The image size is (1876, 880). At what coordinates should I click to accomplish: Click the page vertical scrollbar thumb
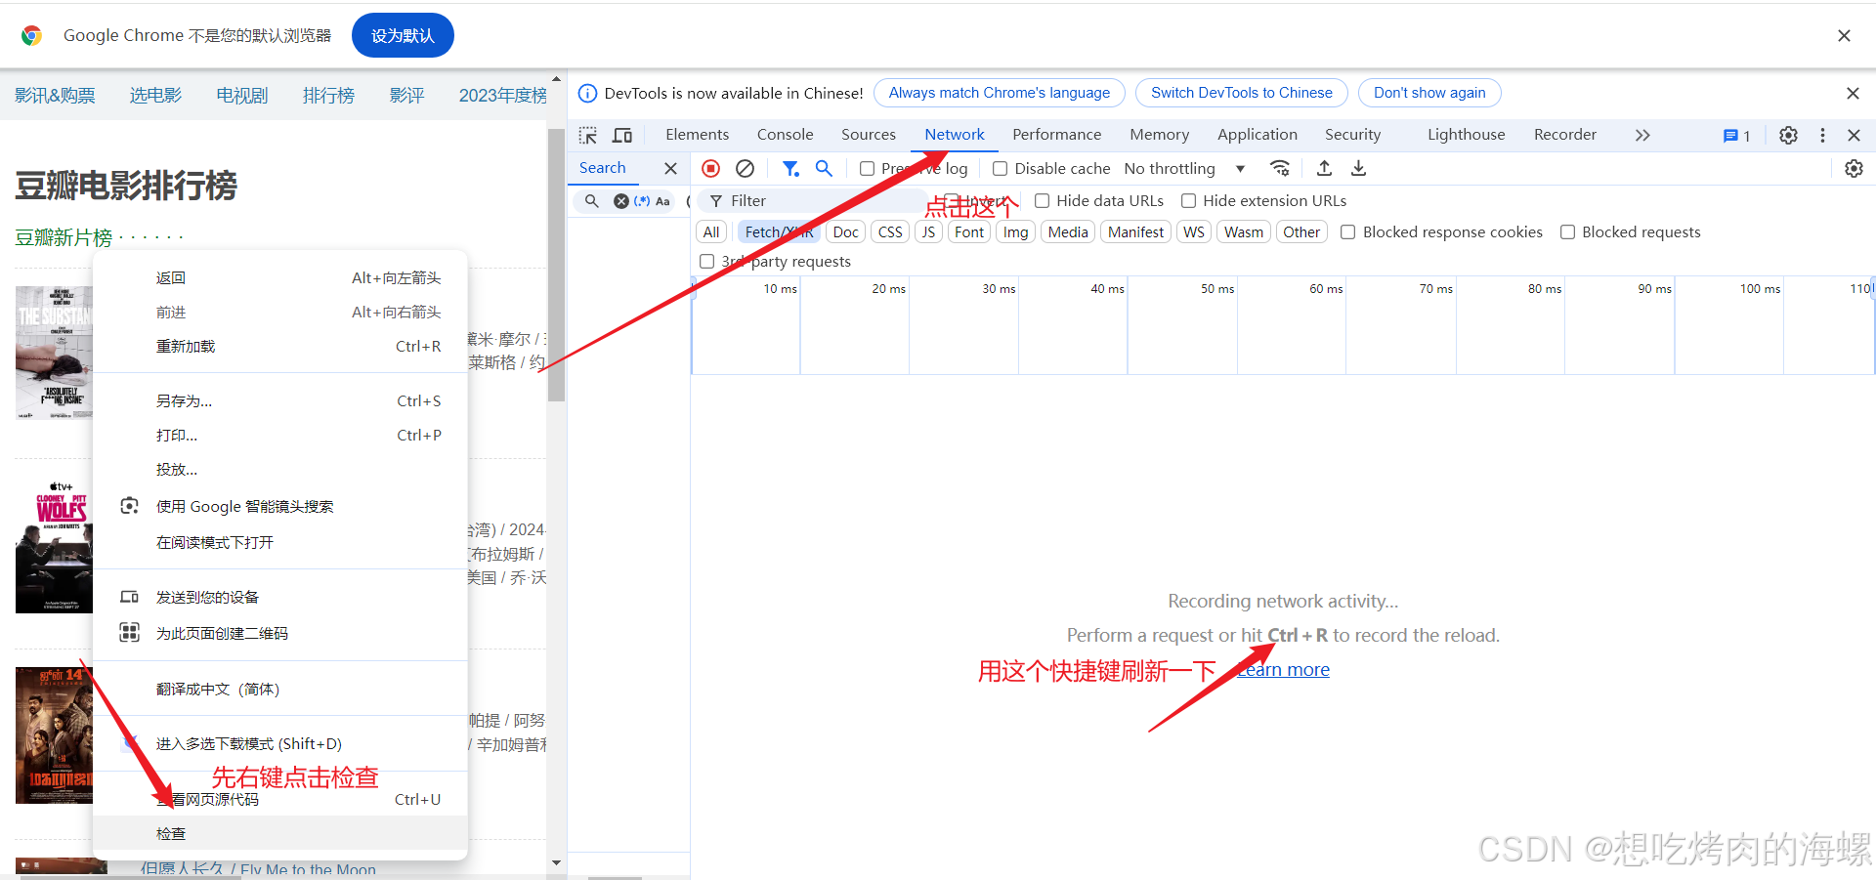click(x=556, y=264)
